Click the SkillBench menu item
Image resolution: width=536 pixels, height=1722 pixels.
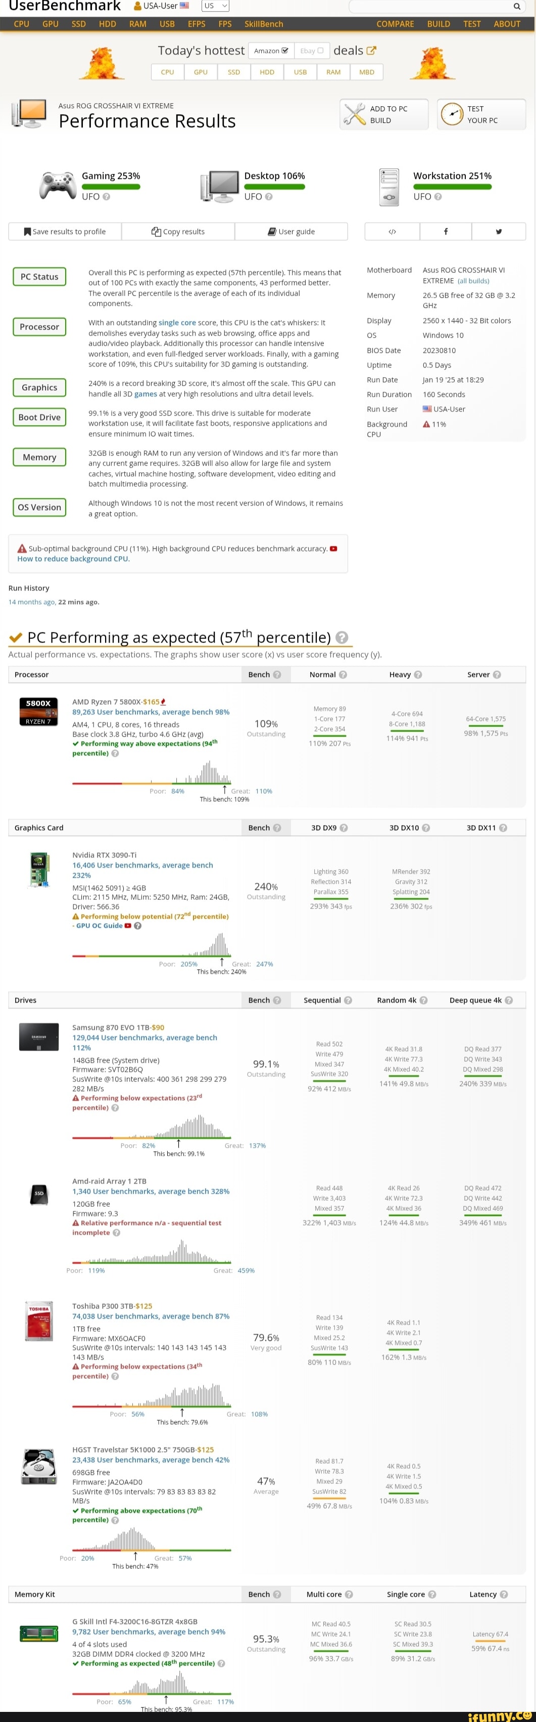263,24
